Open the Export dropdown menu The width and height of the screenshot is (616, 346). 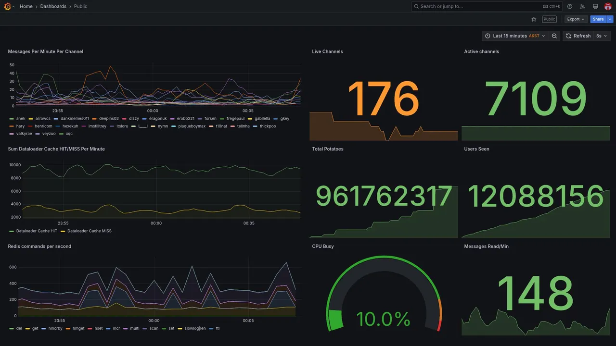[x=576, y=19]
